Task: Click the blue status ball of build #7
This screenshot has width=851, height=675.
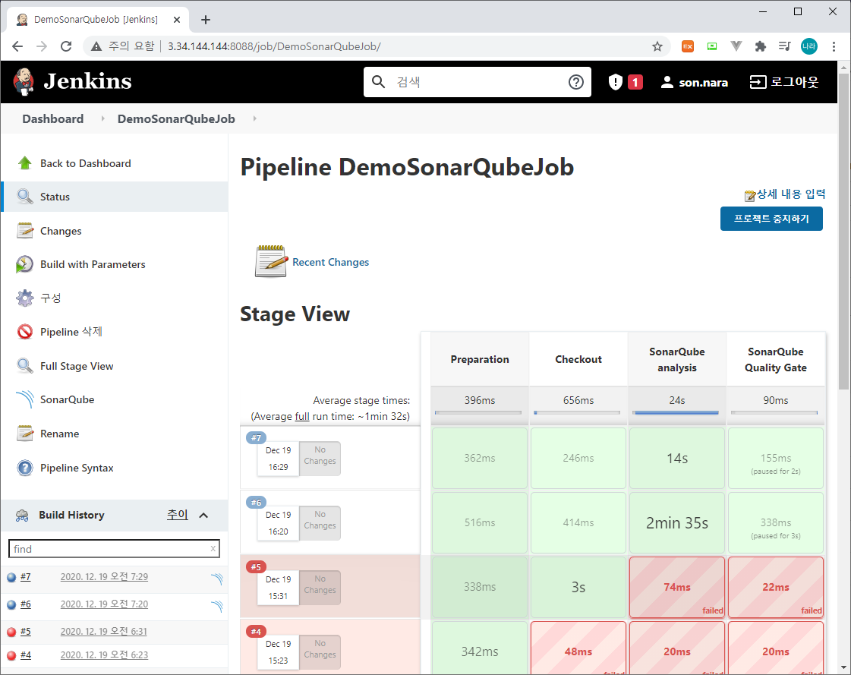Action: [11, 577]
